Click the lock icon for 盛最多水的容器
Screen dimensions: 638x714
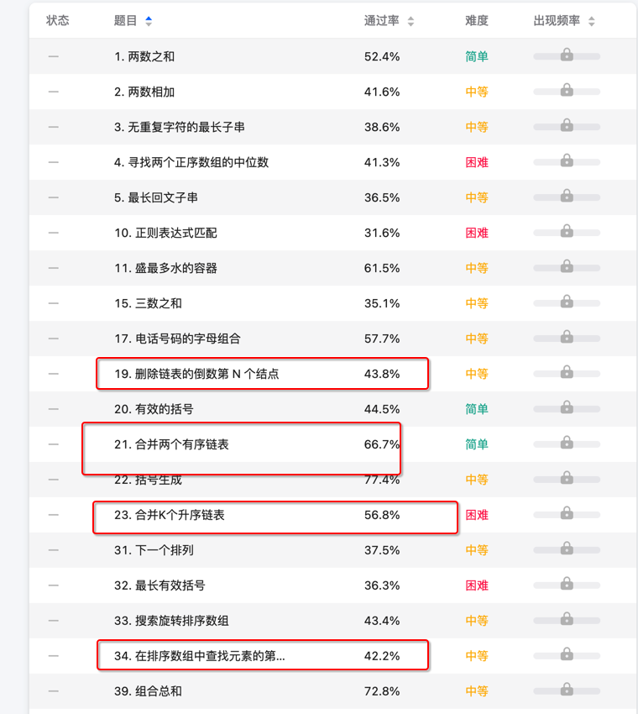pos(567,269)
